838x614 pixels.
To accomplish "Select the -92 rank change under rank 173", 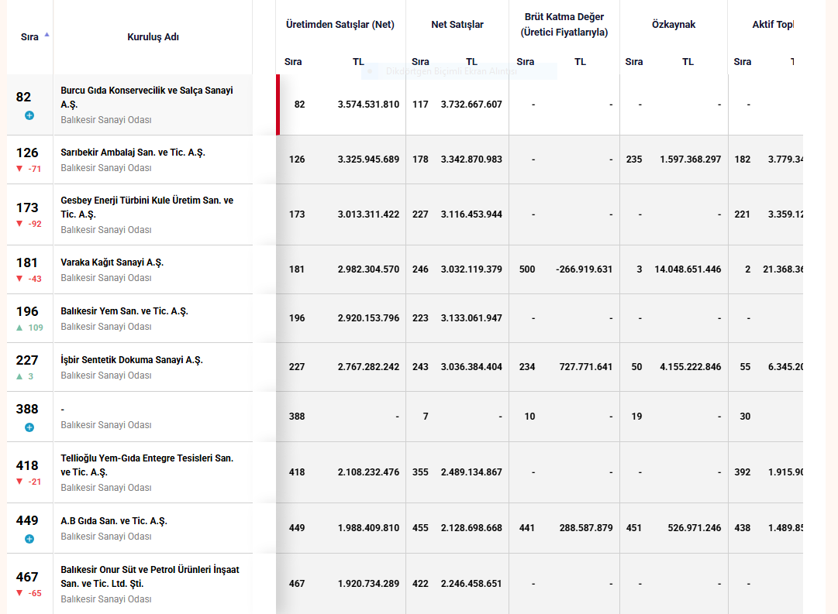I will coord(29,224).
